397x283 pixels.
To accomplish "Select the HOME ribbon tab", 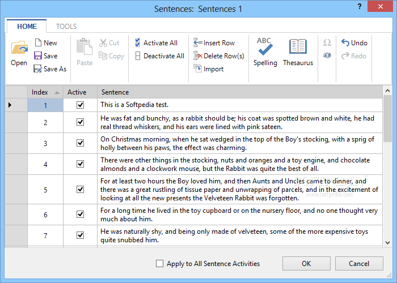I will (27, 26).
